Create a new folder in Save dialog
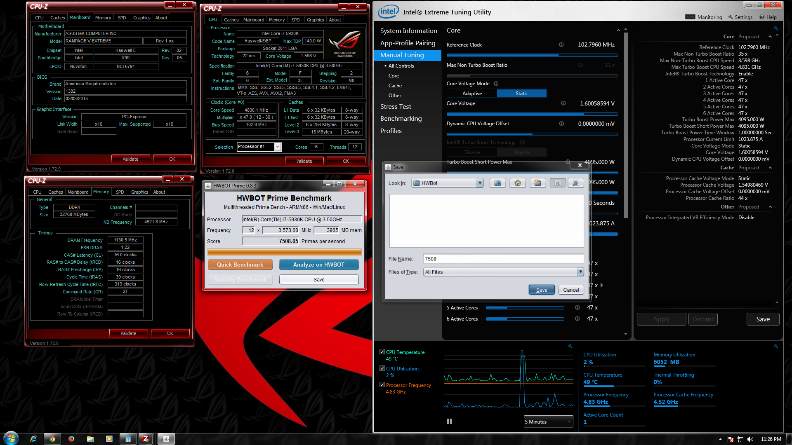Image resolution: width=792 pixels, height=445 pixels. (x=537, y=183)
